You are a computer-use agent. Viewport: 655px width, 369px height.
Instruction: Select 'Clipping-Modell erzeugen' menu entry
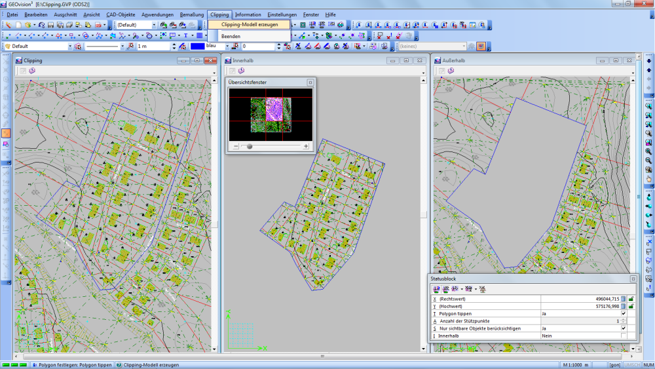(250, 25)
